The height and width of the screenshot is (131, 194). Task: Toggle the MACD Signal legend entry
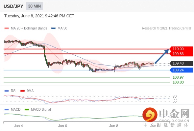point(38,110)
